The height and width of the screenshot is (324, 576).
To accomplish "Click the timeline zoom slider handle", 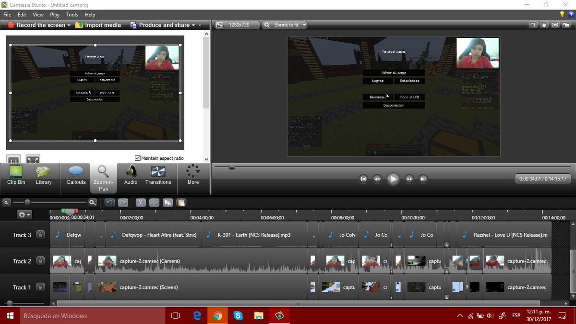I will 27,203.
